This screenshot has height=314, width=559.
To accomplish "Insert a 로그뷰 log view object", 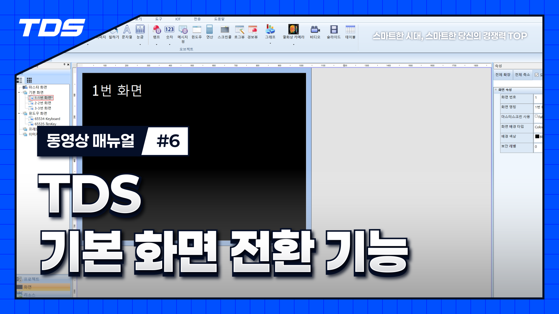I will [239, 30].
